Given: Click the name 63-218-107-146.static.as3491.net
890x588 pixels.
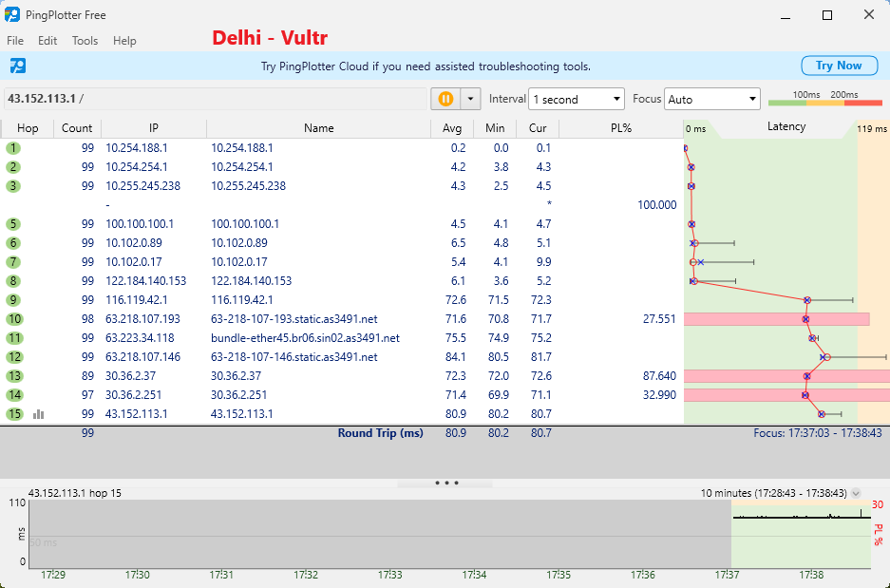Looking at the screenshot, I should click(x=294, y=357).
